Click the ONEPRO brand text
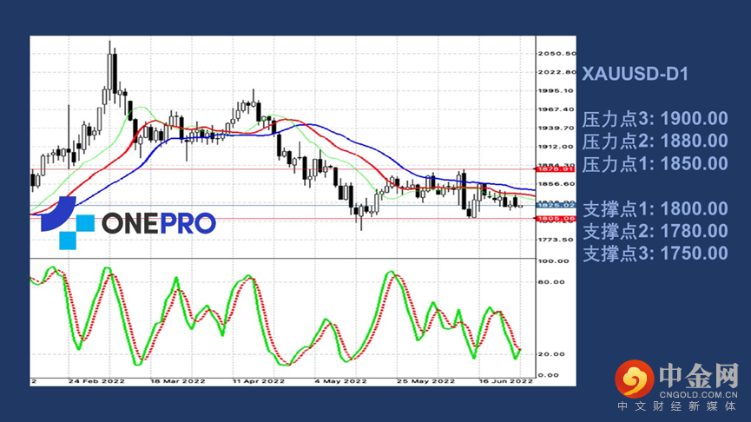This screenshot has height=422, width=751. [158, 224]
